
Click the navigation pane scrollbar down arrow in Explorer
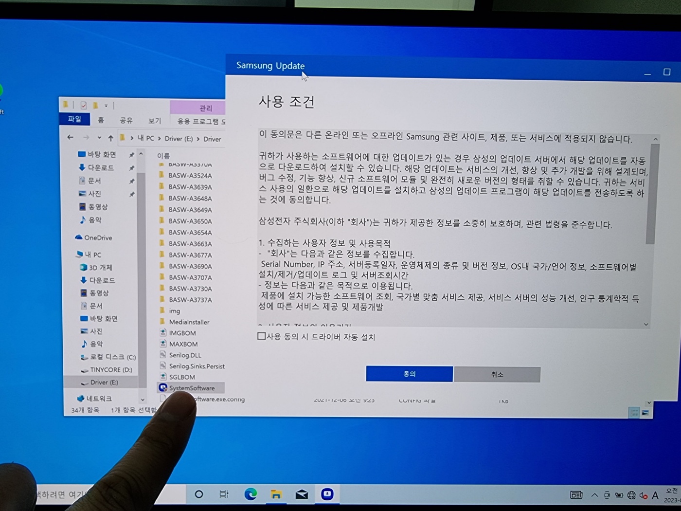[142, 399]
